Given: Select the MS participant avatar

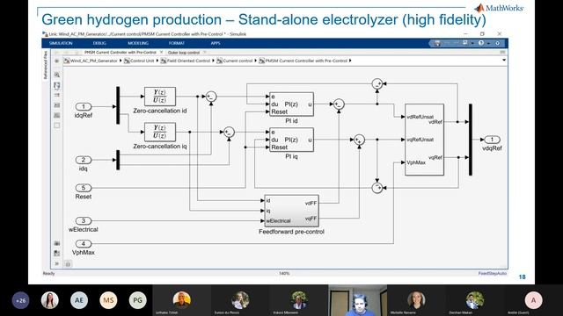Looking at the screenshot, I should click(x=108, y=300).
